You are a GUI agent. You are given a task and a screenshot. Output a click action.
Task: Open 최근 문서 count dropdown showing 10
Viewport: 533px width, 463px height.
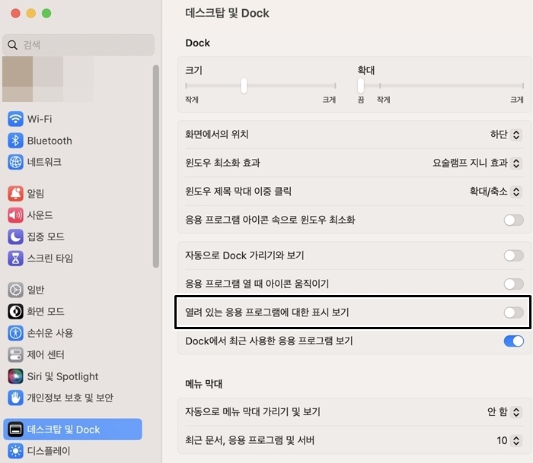tap(516, 440)
